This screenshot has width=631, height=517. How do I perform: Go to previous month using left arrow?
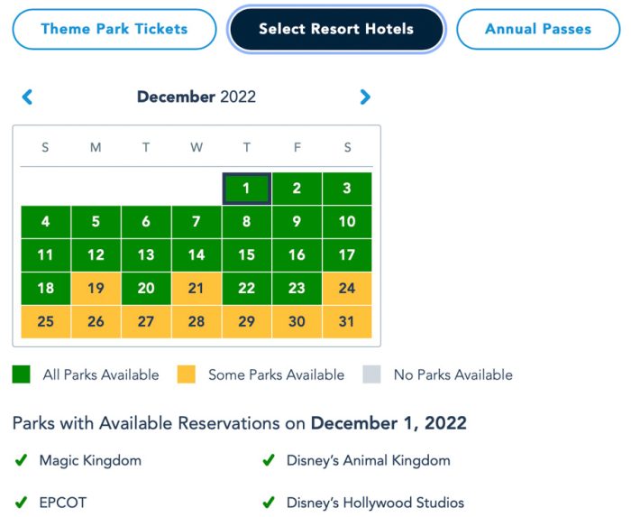click(27, 97)
